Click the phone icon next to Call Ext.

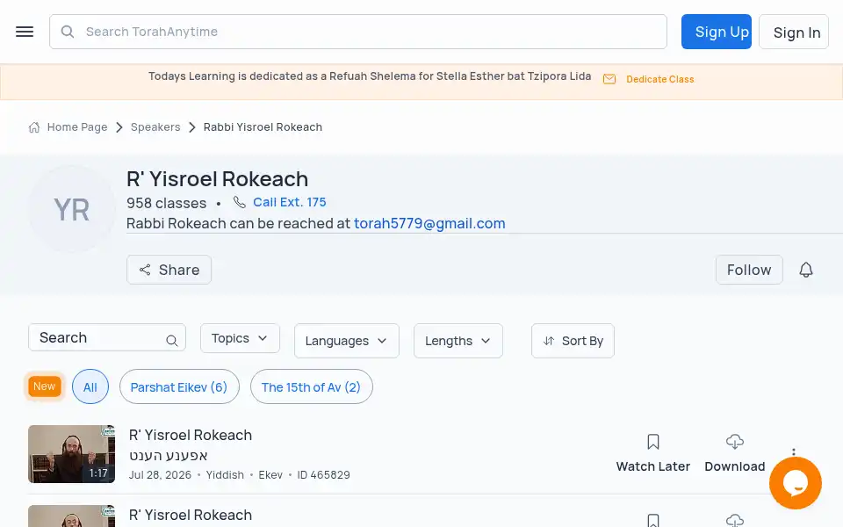click(239, 202)
